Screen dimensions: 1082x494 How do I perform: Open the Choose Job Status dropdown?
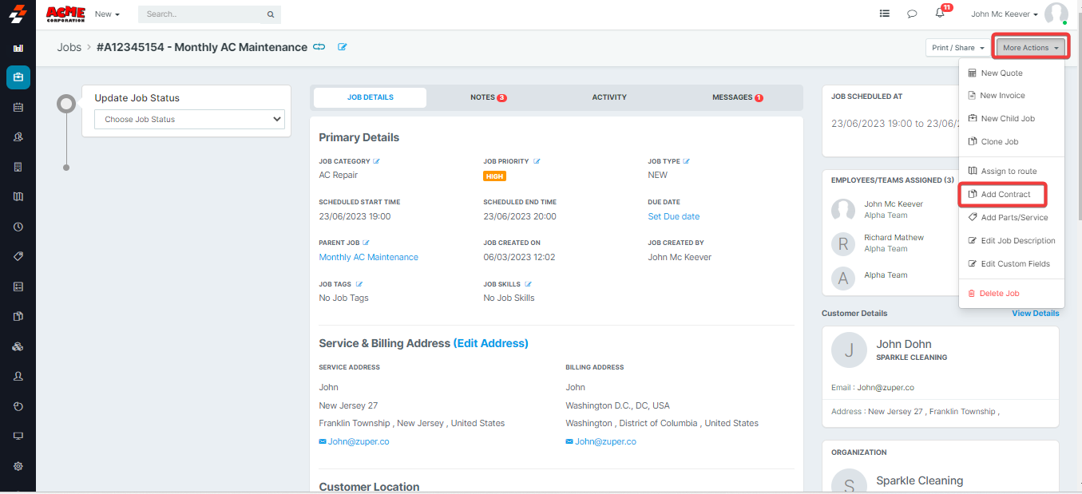189,120
